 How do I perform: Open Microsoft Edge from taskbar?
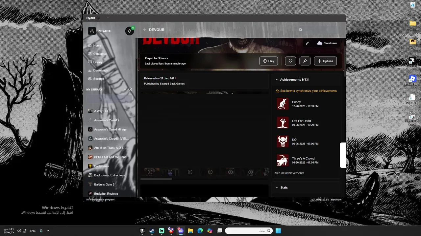tap(200, 231)
